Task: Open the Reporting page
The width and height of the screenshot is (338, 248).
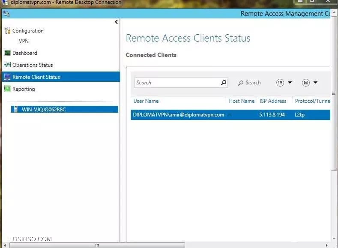Action: 24,89
